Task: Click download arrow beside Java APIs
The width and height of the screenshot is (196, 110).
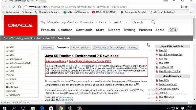Action: [x=157, y=80]
